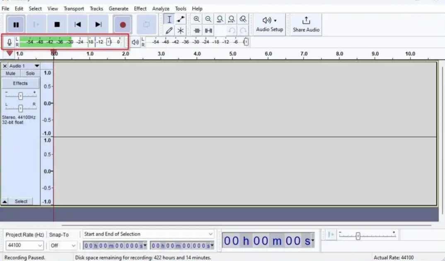Select the Envelope tool
Viewport: 445px width, 261px height.
click(x=181, y=19)
